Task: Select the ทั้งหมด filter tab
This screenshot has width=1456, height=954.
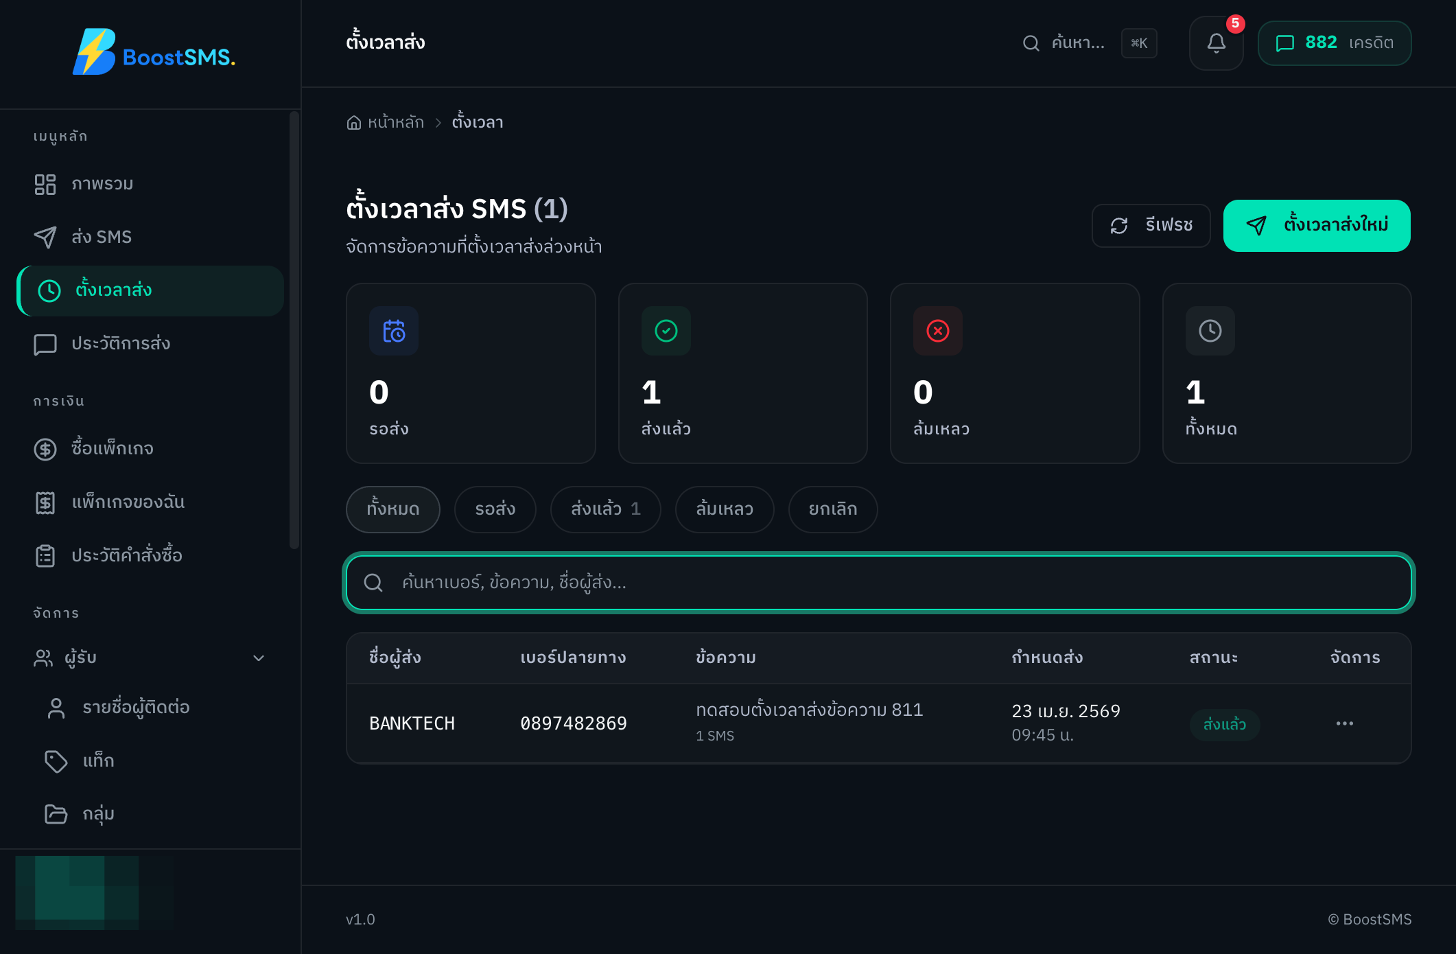Action: pos(392,509)
